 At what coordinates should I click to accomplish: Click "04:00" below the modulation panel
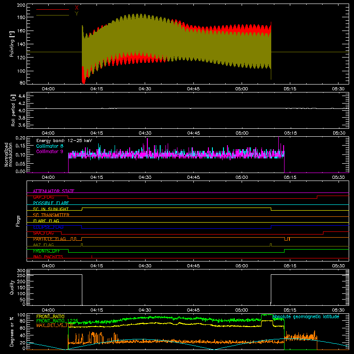(x=48, y=177)
